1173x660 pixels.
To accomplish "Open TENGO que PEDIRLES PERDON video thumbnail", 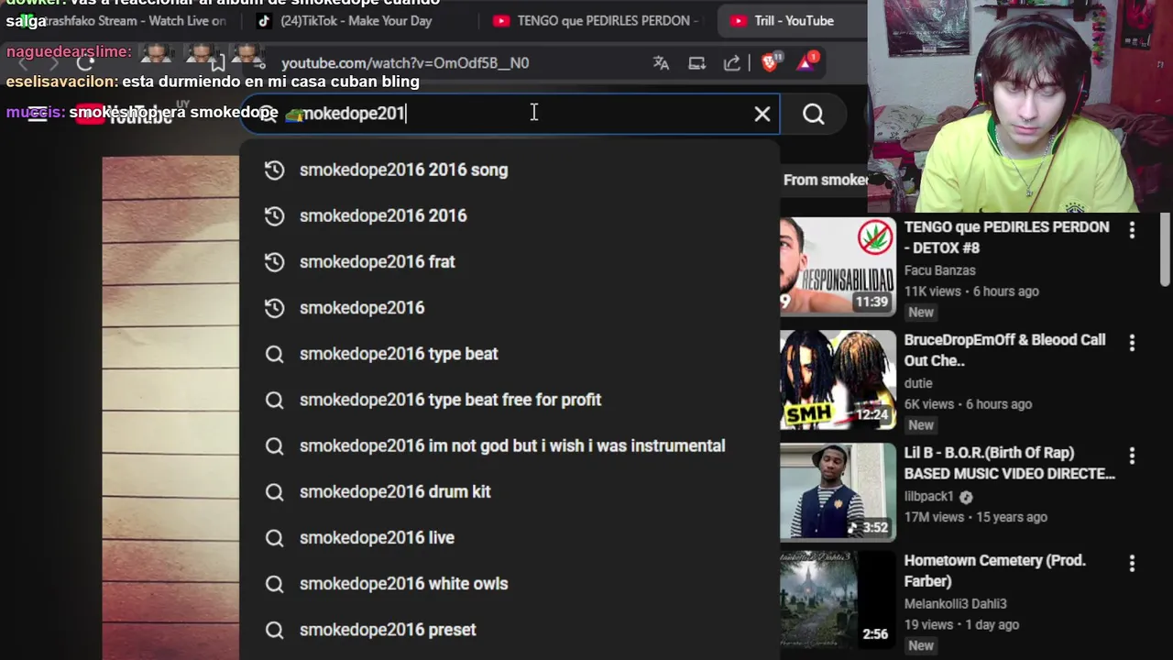I will (838, 266).
